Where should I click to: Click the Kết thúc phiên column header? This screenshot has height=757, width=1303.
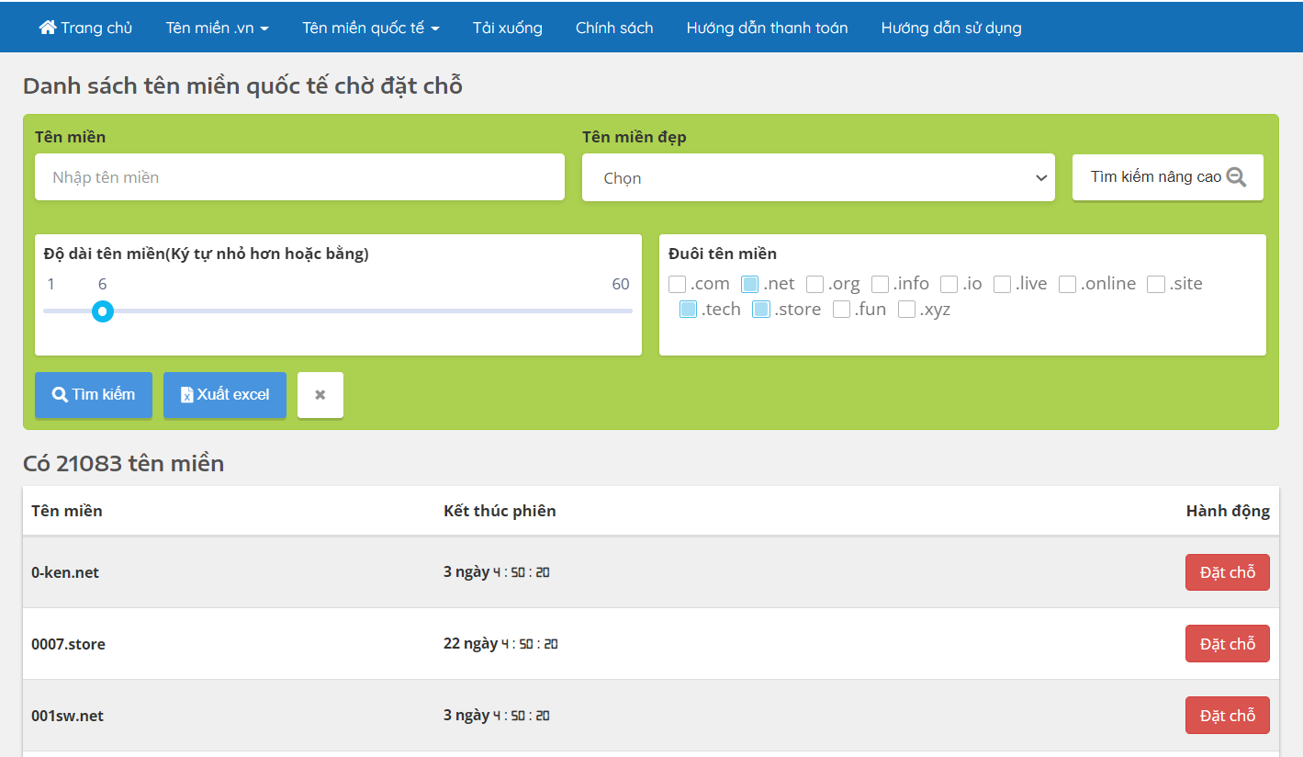tap(500, 511)
